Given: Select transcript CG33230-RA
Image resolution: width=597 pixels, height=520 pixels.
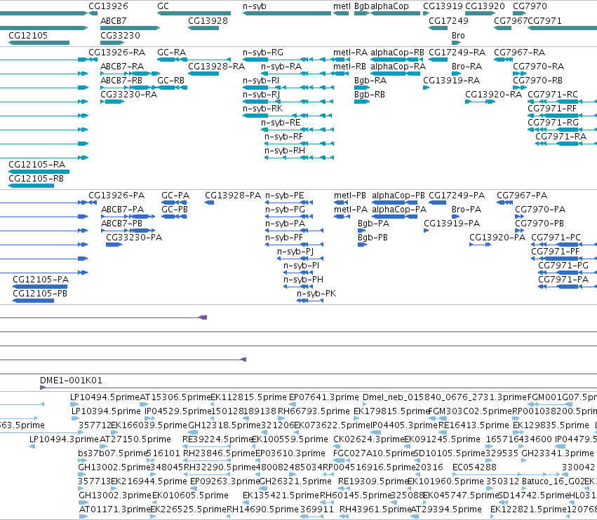Looking at the screenshot, I should (112, 102).
